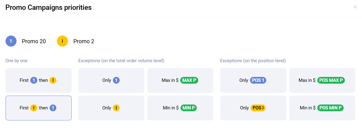Click the Promo 20 campaign label
Viewport: 362px width, 133px height.
(x=34, y=41)
